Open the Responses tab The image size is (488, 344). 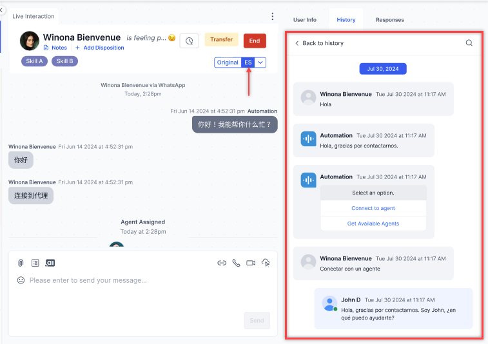tap(389, 20)
